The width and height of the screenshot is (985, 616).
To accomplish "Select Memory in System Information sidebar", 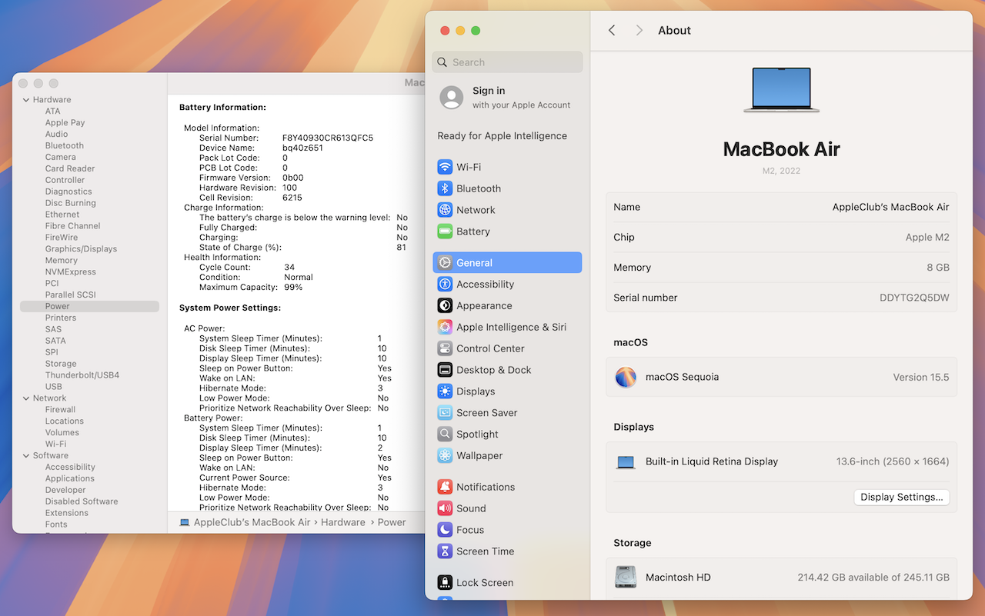I will [x=62, y=261].
